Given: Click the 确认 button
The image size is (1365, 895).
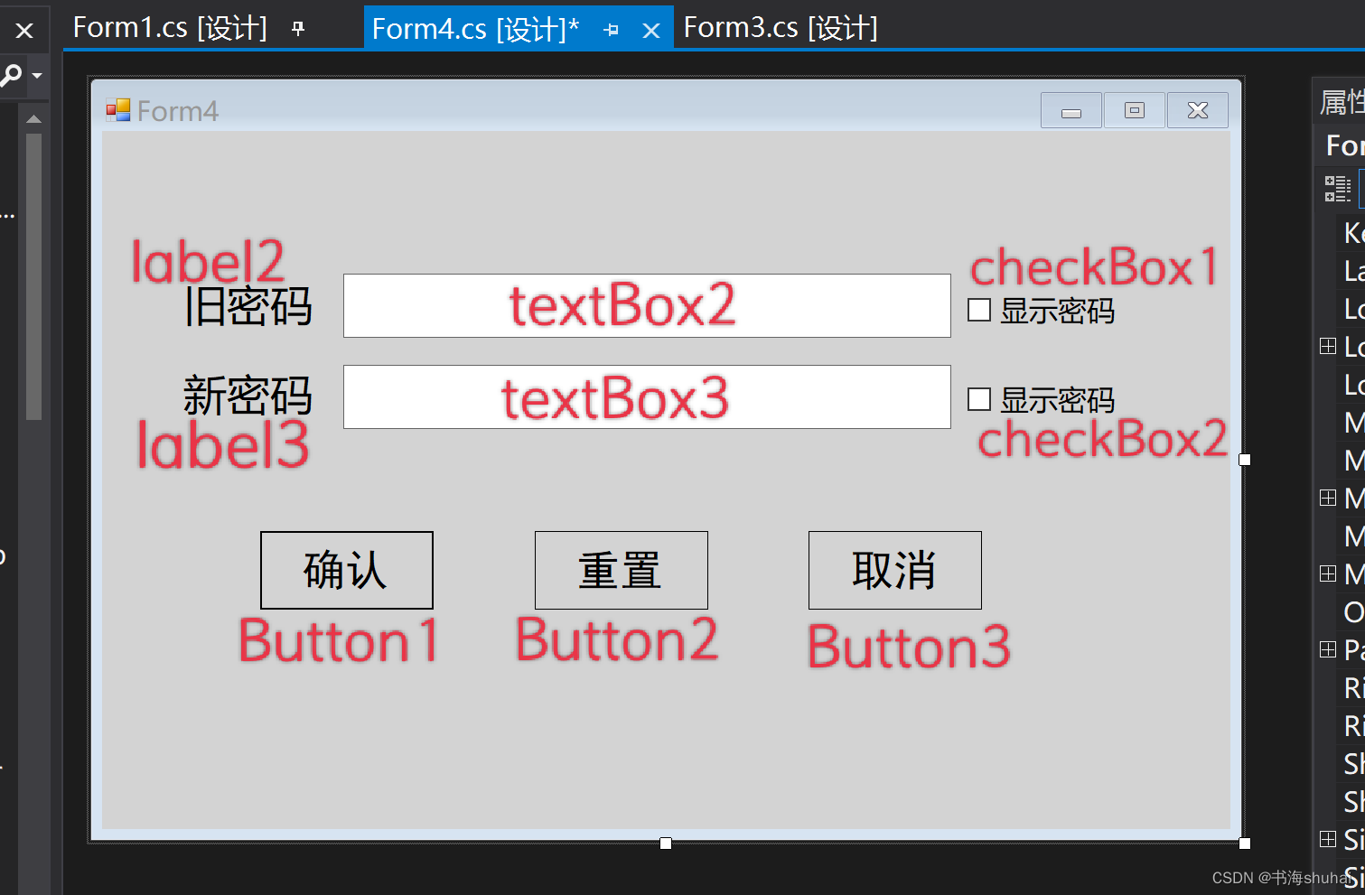Looking at the screenshot, I should point(347,570).
